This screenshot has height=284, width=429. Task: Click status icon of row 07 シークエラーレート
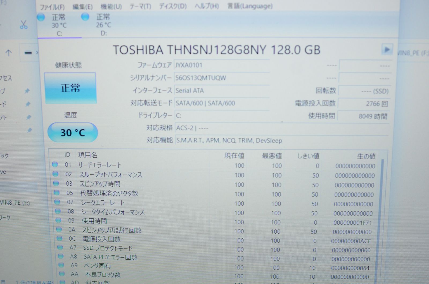[57, 202]
